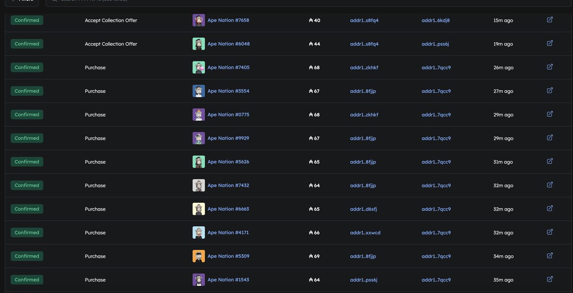Click the Ape Nation #5626 avatar thumbnail
Image resolution: width=573 pixels, height=293 pixels.
[199, 162]
